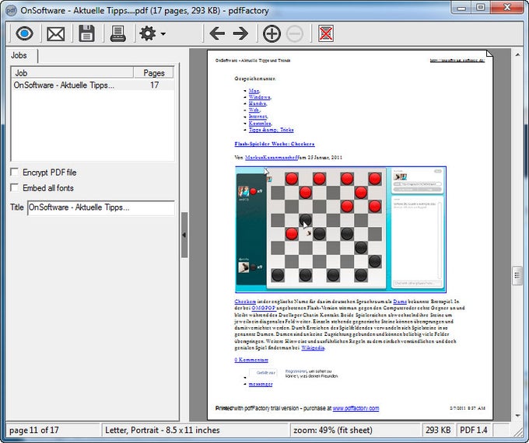Screen dimensions: 529x443
Task: Click the envelope Send email icon
Action: click(x=56, y=34)
